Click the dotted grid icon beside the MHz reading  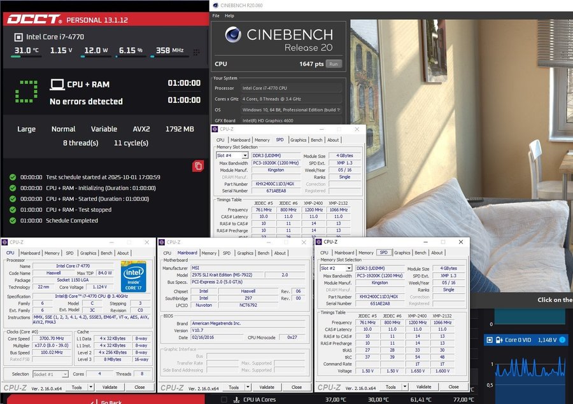click(x=196, y=52)
